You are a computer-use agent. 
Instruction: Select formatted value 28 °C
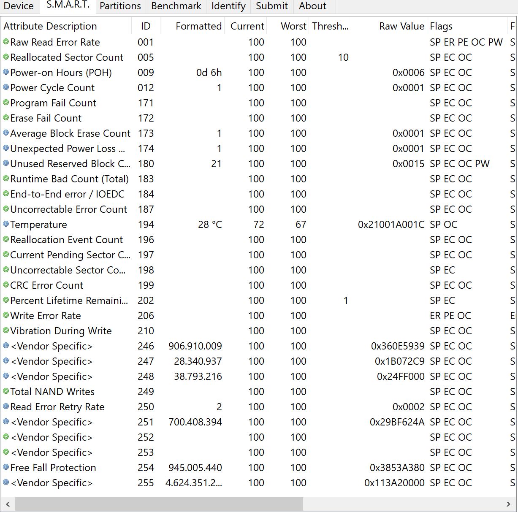(210, 225)
